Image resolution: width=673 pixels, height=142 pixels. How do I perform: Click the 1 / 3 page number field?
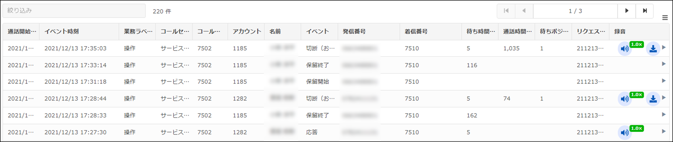click(x=575, y=11)
